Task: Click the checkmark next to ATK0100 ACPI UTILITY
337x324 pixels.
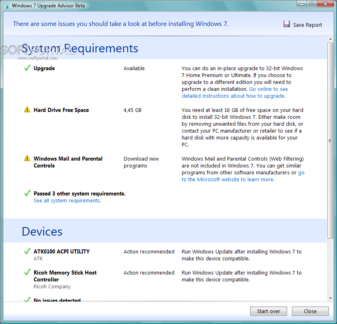Action: pyautogui.click(x=27, y=251)
